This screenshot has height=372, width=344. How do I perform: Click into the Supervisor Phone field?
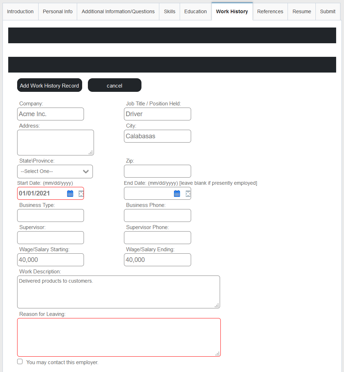158,238
